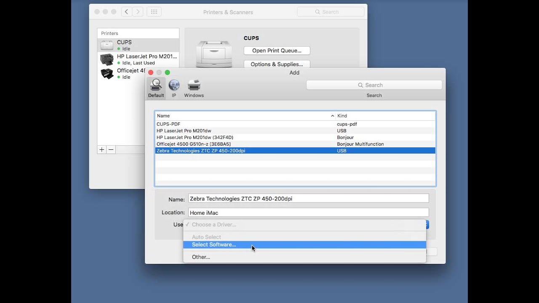Go forward in Printers & Scanners
The width and height of the screenshot is (539, 303).
[x=138, y=12]
